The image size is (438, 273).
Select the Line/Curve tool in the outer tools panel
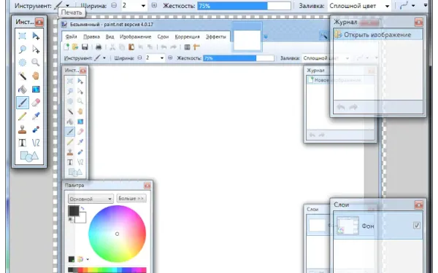pos(36,143)
